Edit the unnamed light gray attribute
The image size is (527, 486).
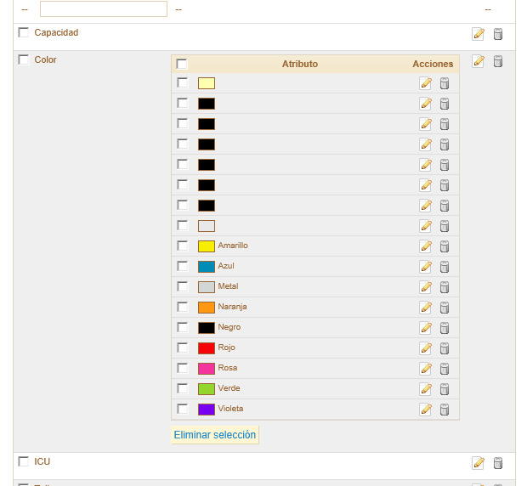(x=426, y=226)
